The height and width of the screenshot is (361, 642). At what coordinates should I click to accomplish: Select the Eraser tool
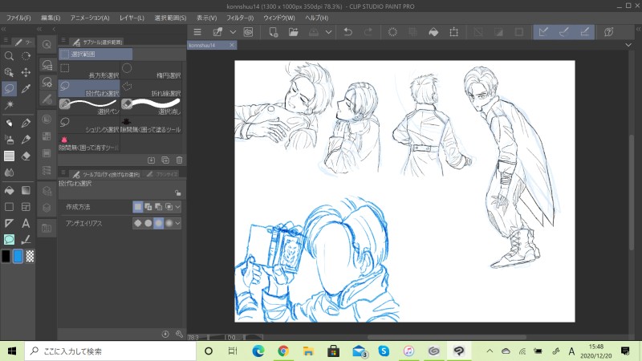(x=26, y=156)
